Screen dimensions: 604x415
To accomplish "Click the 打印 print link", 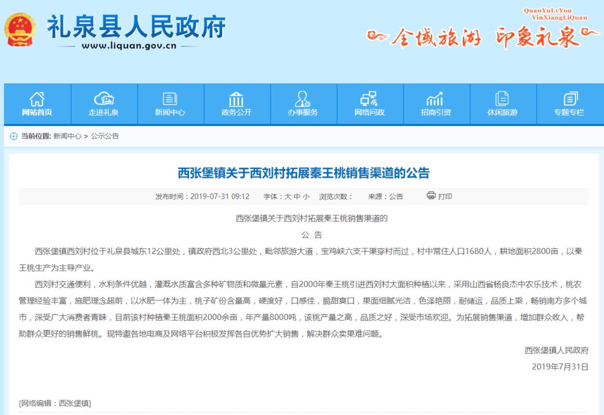I will 445,196.
